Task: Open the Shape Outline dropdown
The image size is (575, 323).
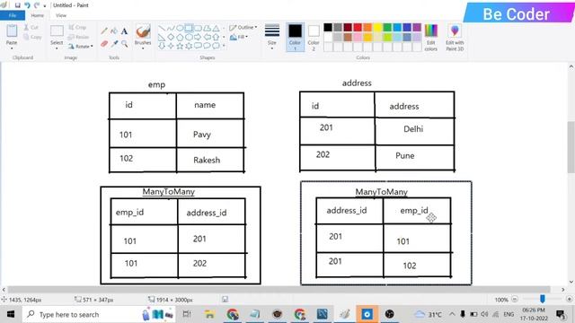Action: tap(243, 28)
